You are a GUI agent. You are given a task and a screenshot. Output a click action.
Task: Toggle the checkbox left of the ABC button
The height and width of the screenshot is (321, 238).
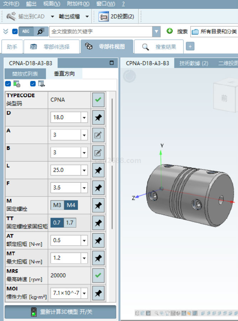(15, 31)
